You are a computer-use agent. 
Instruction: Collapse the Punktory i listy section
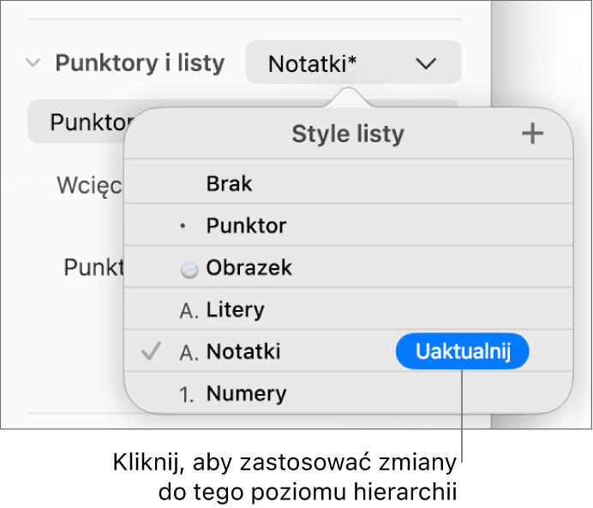[x=33, y=63]
